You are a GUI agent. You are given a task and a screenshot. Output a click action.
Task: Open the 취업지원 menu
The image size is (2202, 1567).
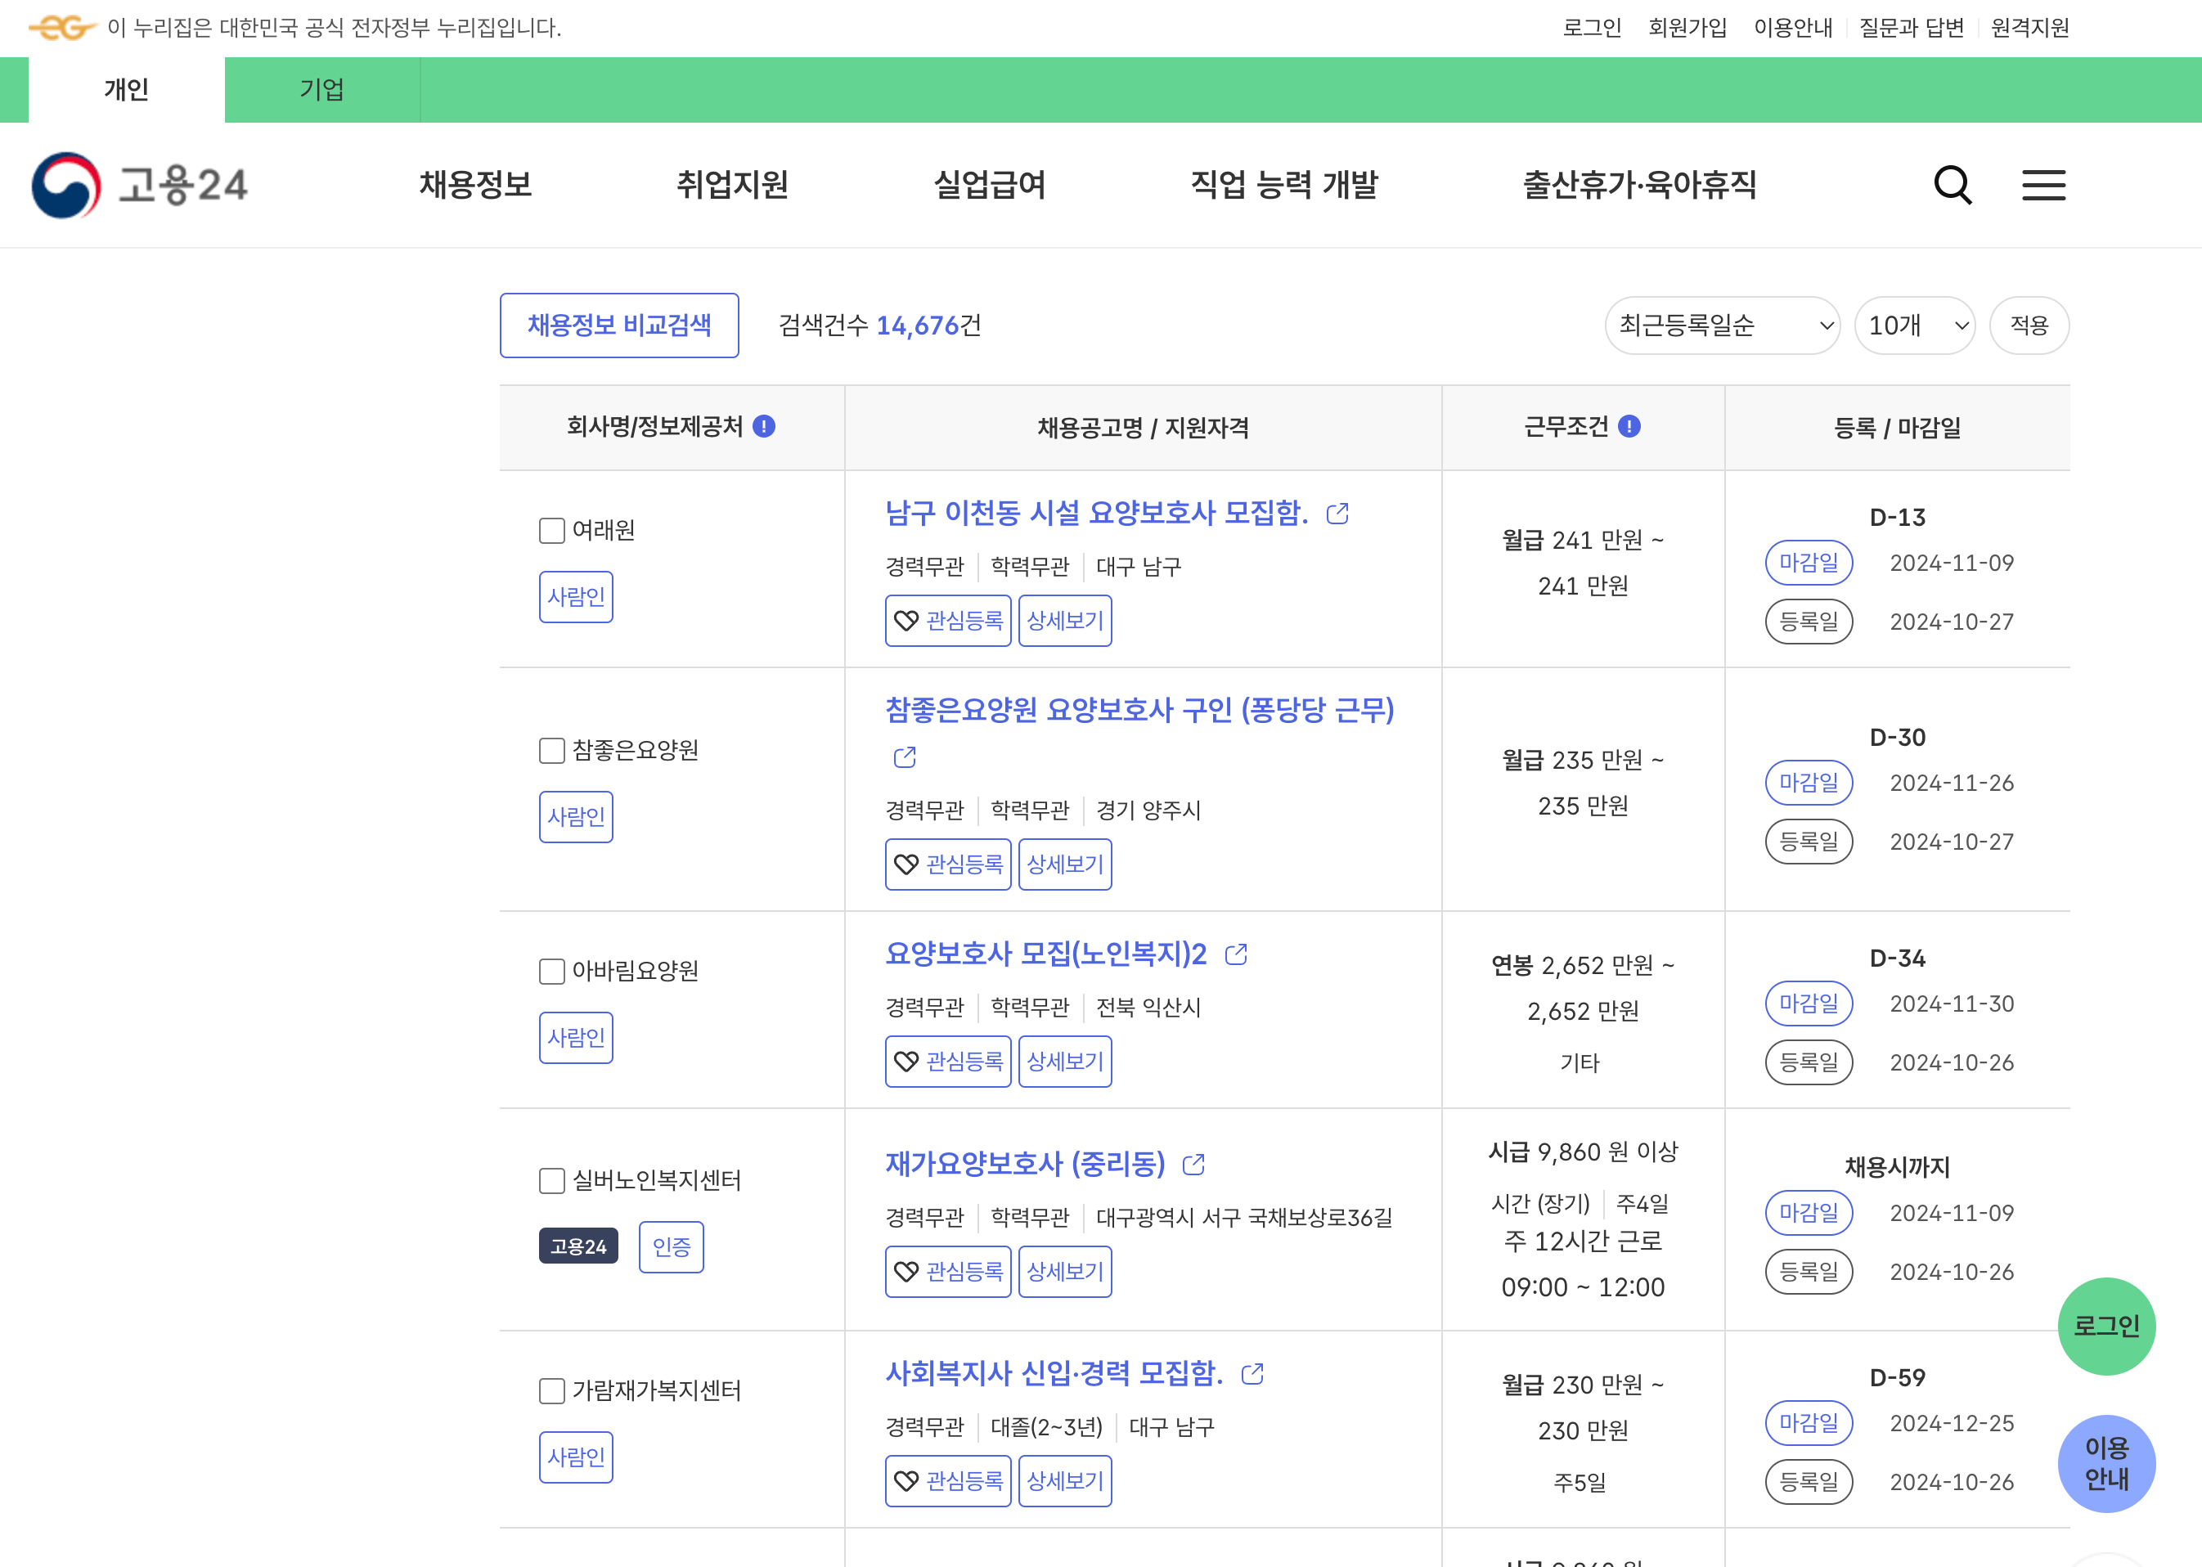(x=732, y=184)
